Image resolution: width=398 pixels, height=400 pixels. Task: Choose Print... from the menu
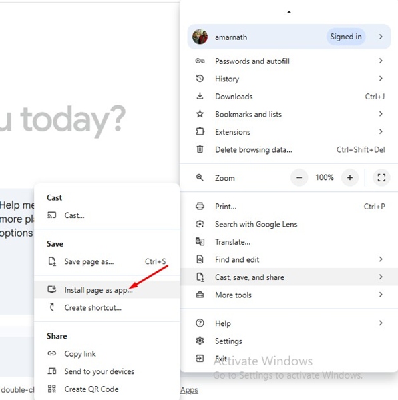289,207
